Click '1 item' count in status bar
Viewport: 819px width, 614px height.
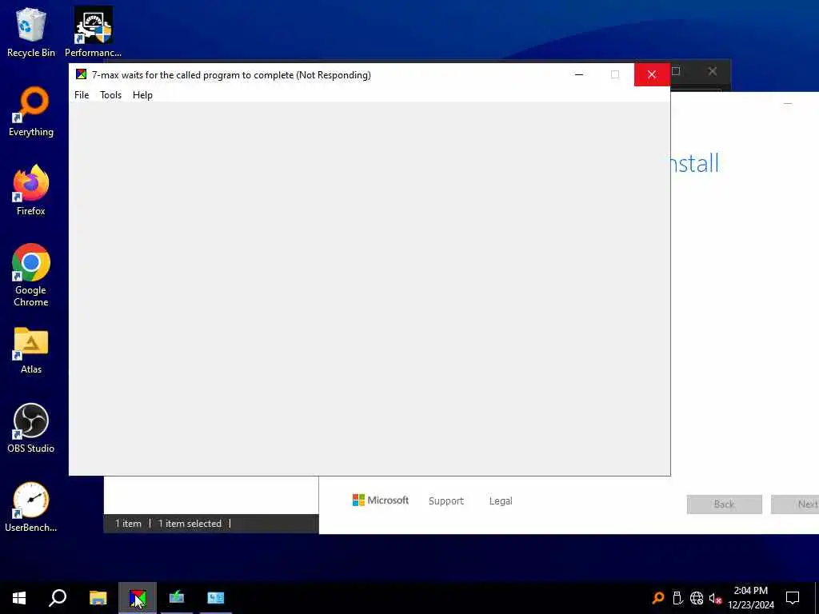click(128, 524)
